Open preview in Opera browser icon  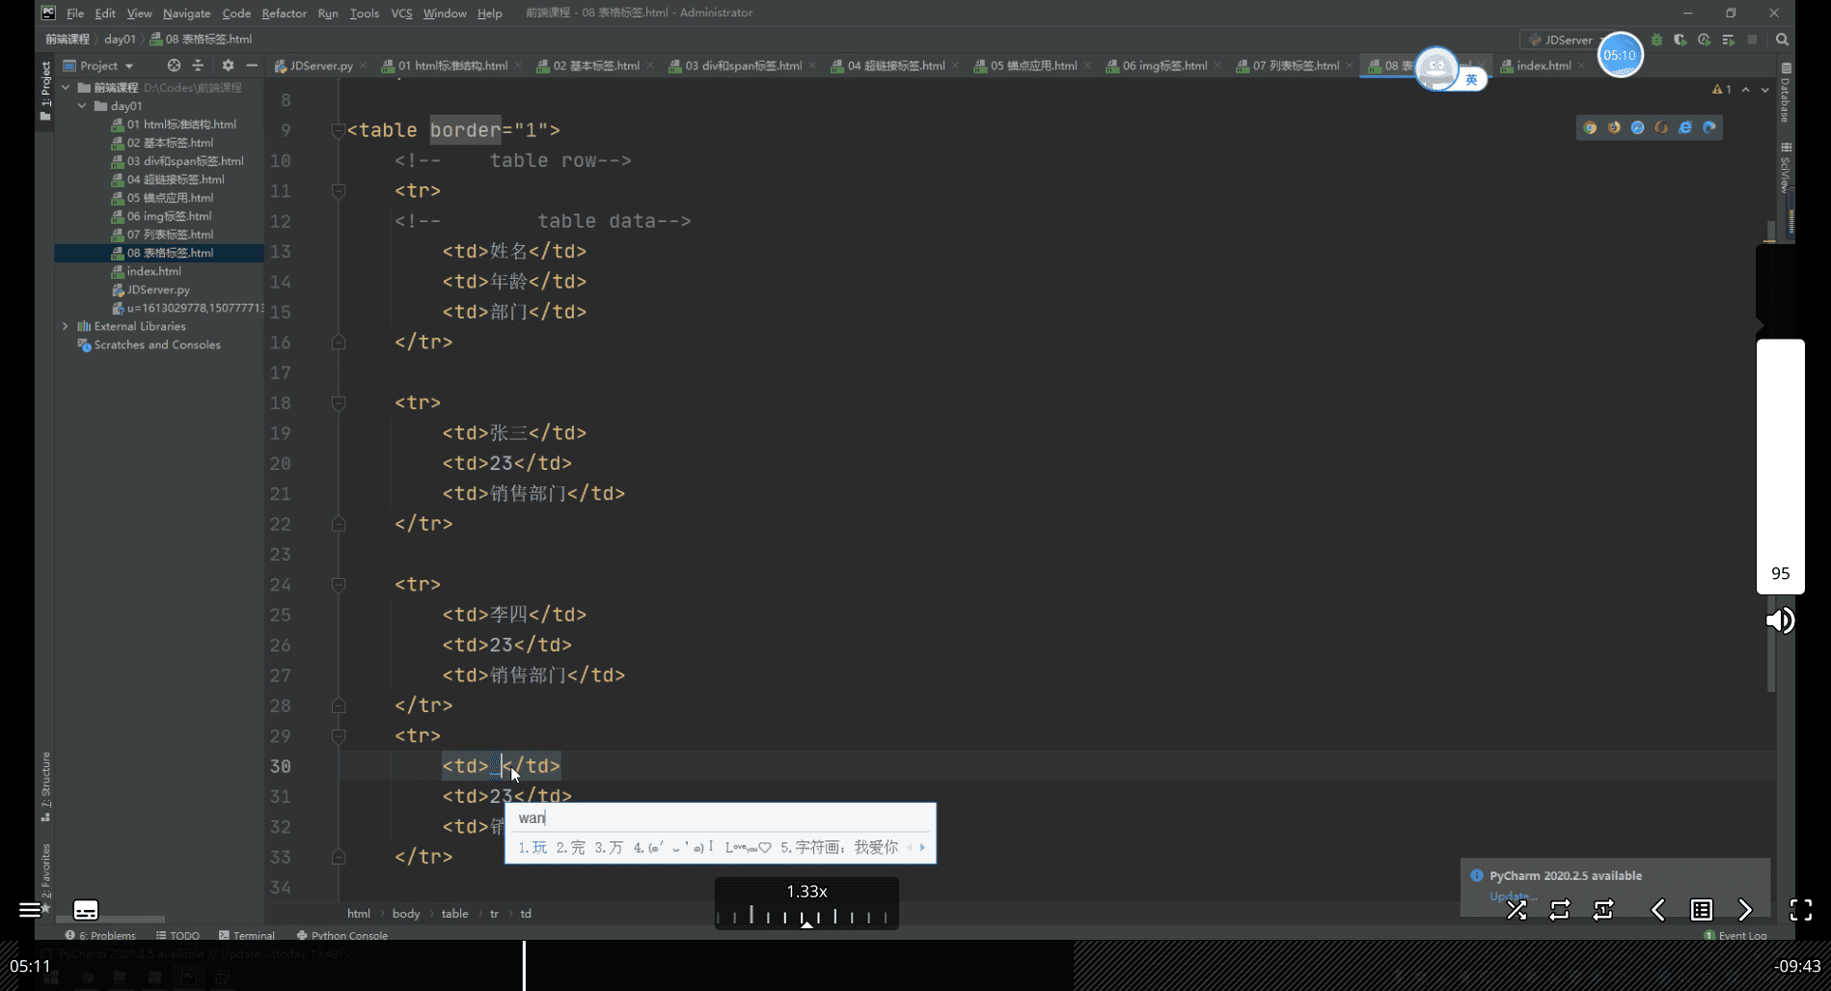coord(1661,127)
